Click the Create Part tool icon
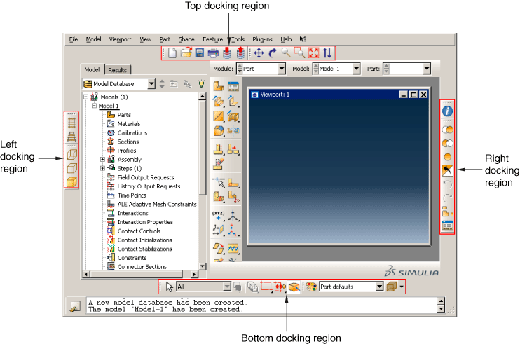The width and height of the screenshot is (520, 344). (218, 87)
